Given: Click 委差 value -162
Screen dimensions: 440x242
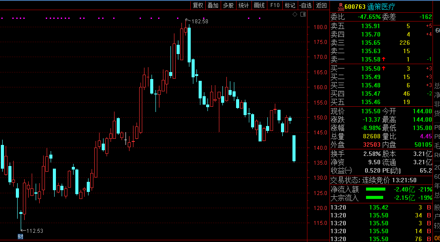Looking at the screenshot, I should coord(426,17).
